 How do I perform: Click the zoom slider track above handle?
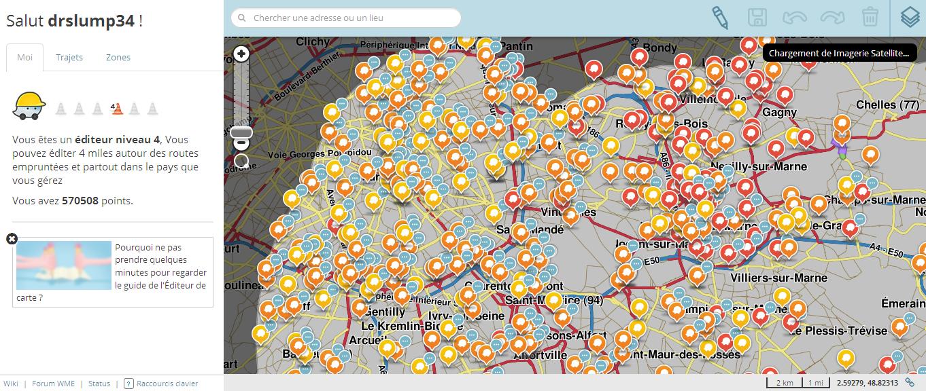tap(241, 94)
